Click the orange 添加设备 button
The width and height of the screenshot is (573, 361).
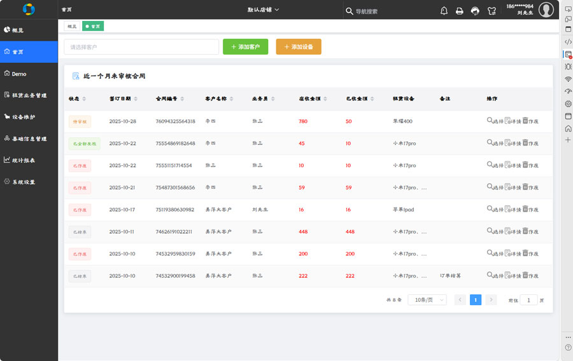(x=298, y=47)
